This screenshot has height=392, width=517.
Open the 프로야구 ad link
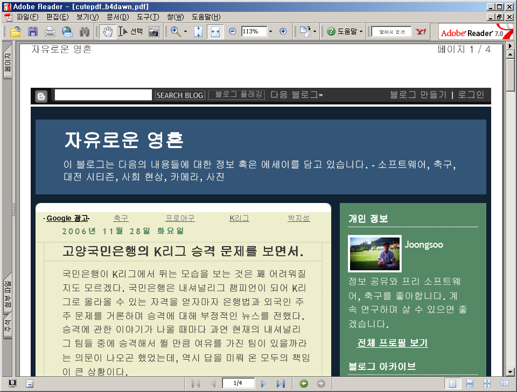pos(180,218)
